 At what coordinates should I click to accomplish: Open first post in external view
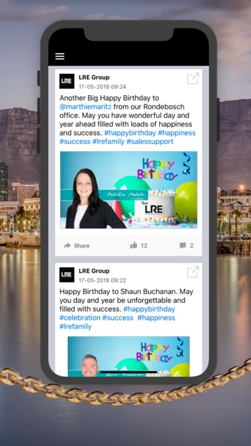tap(193, 78)
